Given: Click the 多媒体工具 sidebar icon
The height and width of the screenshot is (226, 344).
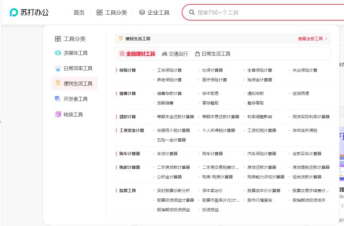Looking at the screenshot, I should [58, 53].
